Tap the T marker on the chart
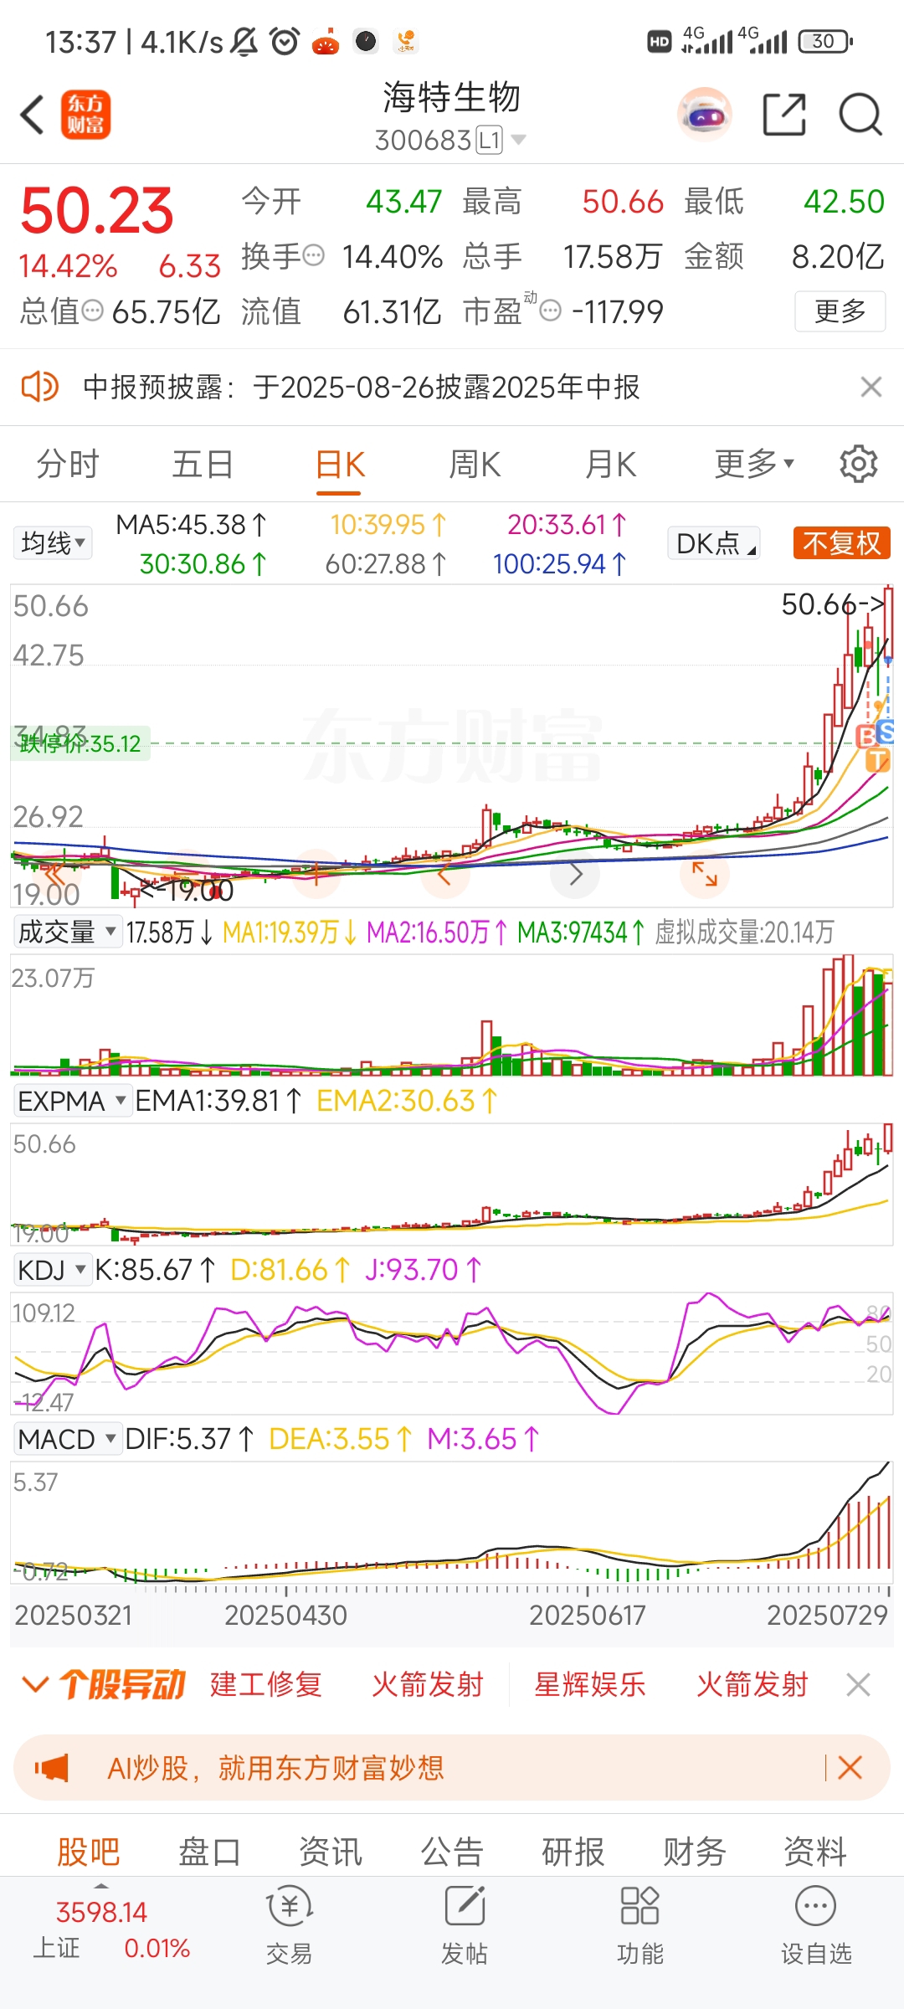The image size is (904, 2009). (x=877, y=760)
